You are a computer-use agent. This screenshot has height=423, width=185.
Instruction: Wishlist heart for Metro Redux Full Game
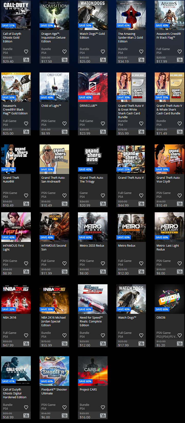click(x=141, y=263)
